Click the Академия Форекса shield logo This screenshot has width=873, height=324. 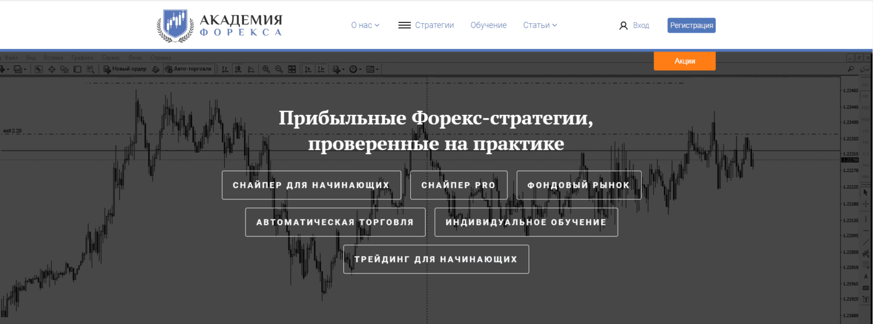[x=175, y=26]
